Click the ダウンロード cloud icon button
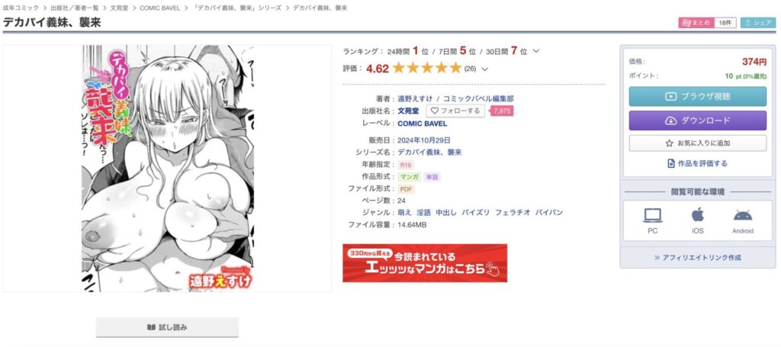This screenshot has height=347, width=781. [697, 120]
